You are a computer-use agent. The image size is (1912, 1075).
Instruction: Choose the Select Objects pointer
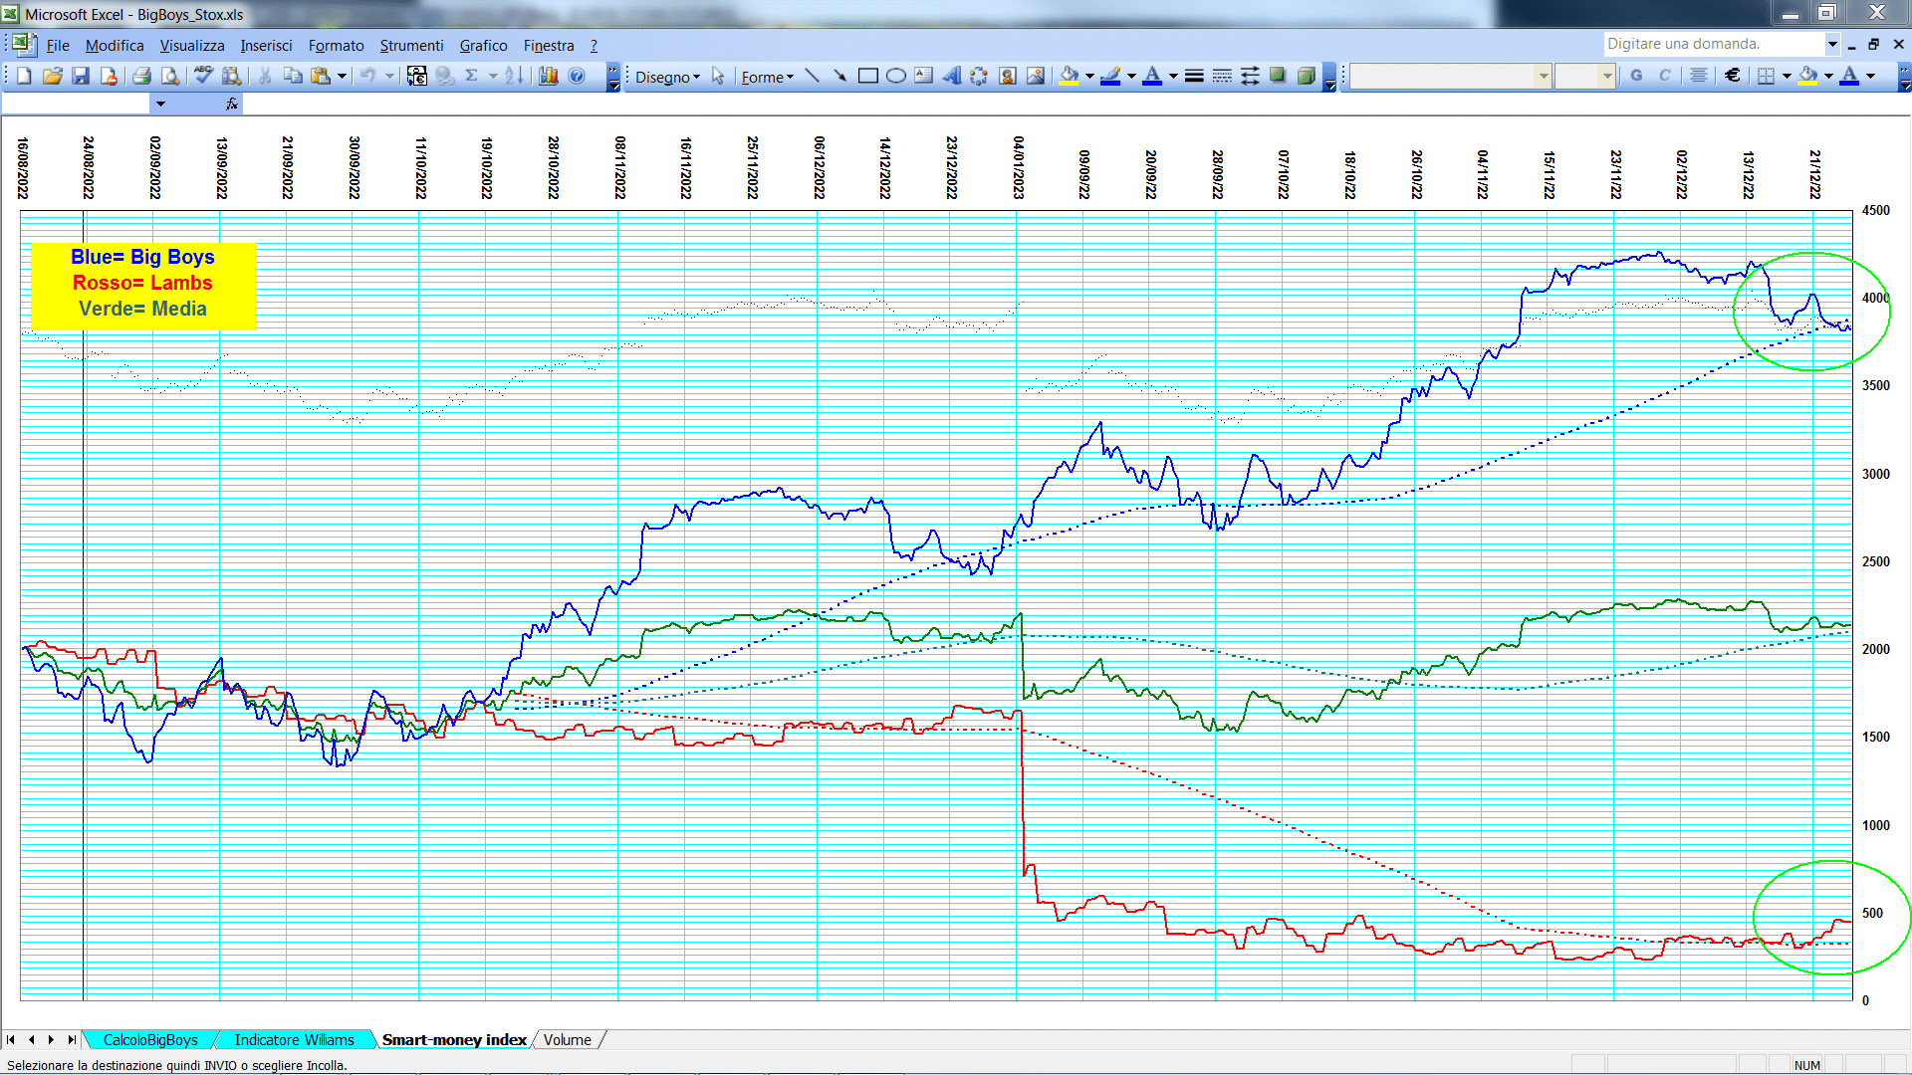coord(719,77)
